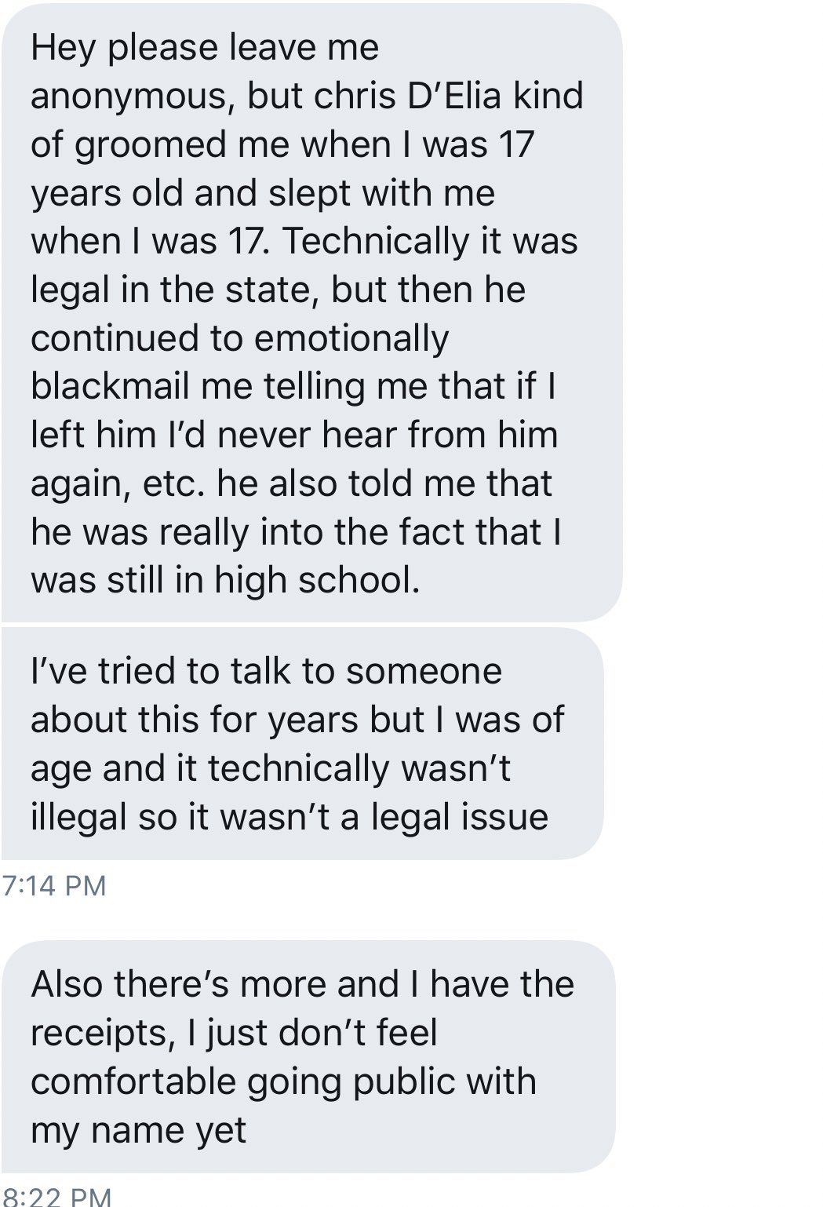The height and width of the screenshot is (1207, 823).
Task: Click the line "years old and slept with me"
Action: coord(263,194)
